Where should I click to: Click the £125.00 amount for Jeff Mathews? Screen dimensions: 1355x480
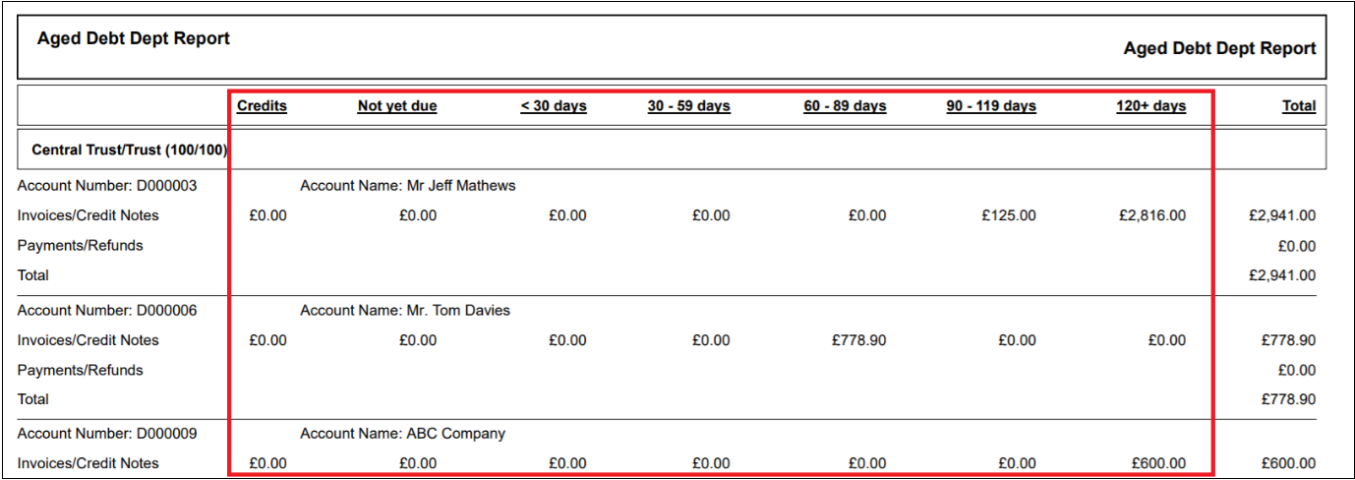[1009, 215]
